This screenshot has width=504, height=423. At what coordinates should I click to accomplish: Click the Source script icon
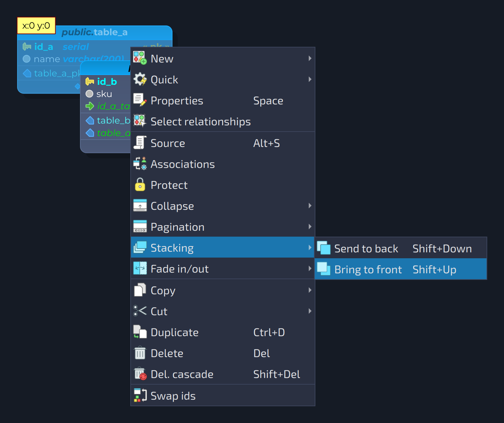click(x=140, y=143)
